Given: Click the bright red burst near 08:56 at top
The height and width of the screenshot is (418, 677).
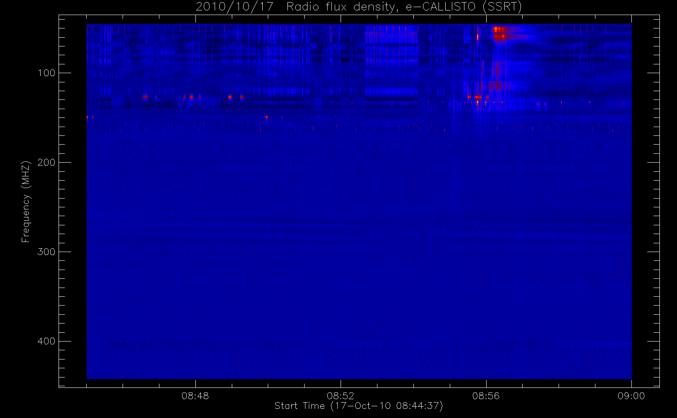Looking at the screenshot, I should point(500,33).
